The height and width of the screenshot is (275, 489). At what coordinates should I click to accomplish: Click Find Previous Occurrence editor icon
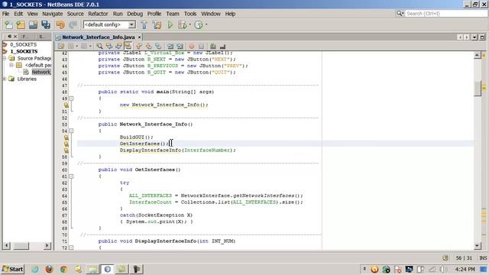tap(109, 46)
